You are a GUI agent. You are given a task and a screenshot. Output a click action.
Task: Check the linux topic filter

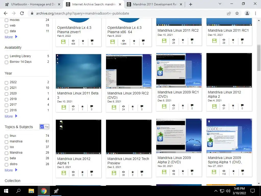tap(6, 136)
